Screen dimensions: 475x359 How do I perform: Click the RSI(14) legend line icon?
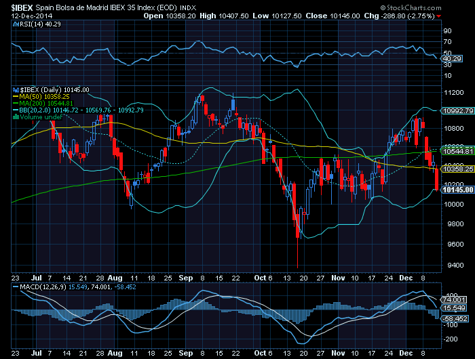pyautogui.click(x=16, y=24)
